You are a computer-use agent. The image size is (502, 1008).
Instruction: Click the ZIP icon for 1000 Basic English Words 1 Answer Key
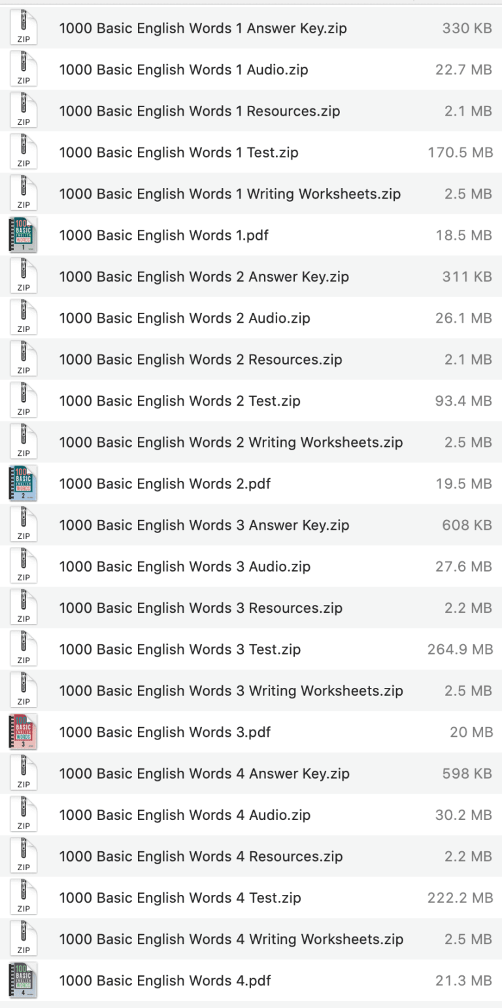click(24, 28)
